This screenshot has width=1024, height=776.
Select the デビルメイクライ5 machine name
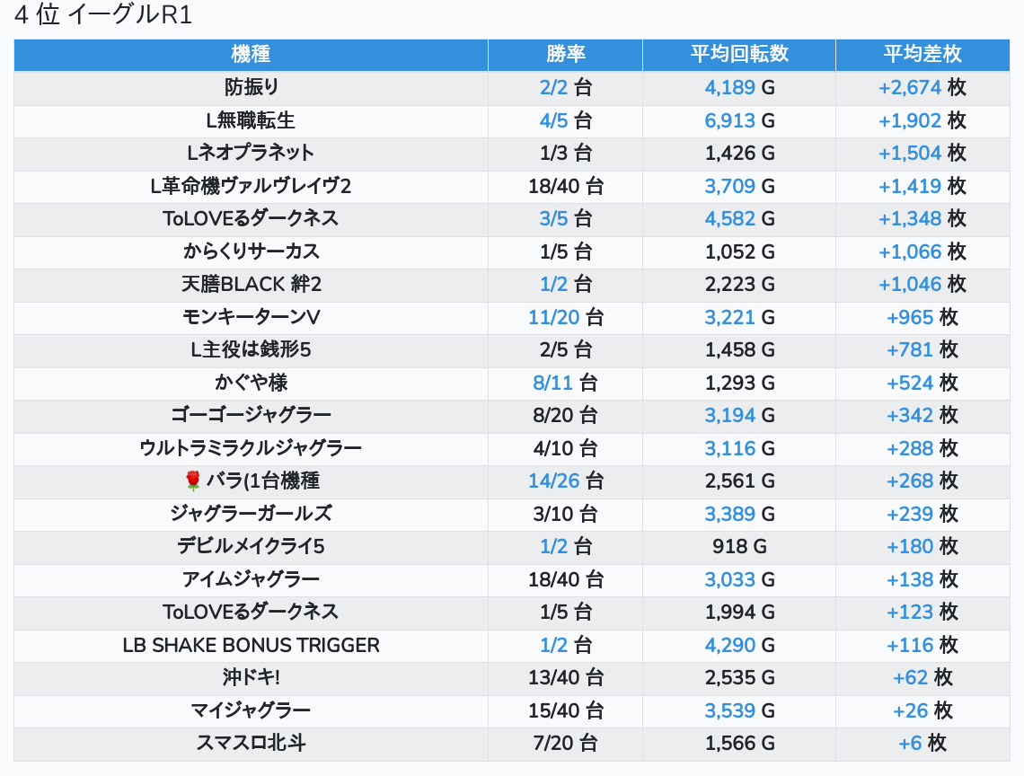click(x=251, y=547)
